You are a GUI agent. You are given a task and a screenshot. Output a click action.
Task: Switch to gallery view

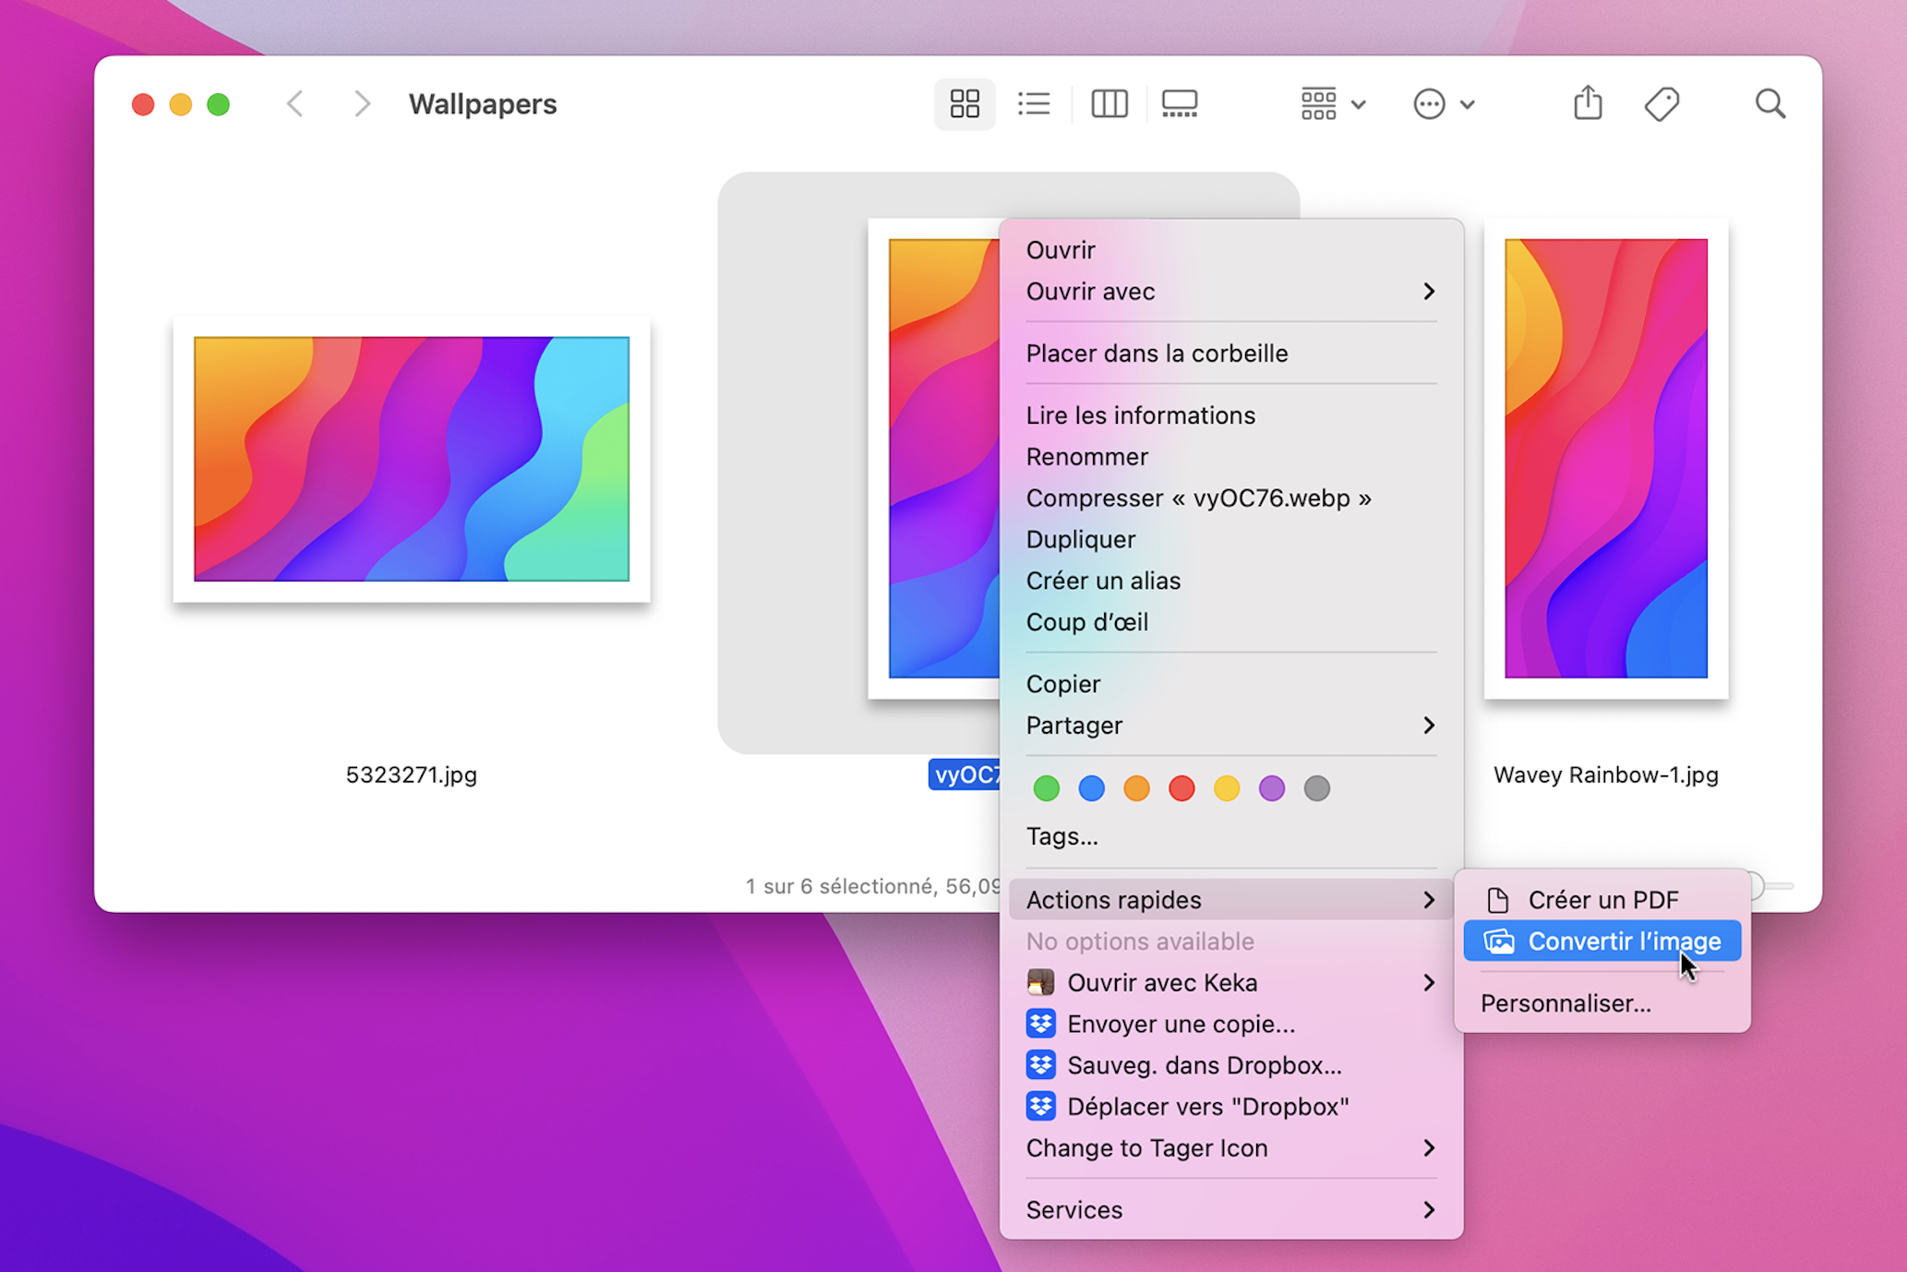pyautogui.click(x=1179, y=103)
